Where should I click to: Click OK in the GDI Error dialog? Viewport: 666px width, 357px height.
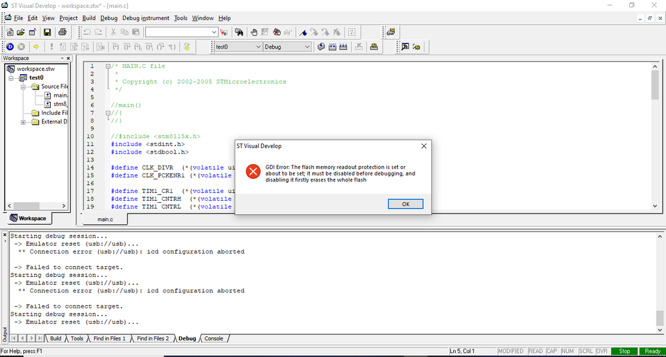point(405,204)
